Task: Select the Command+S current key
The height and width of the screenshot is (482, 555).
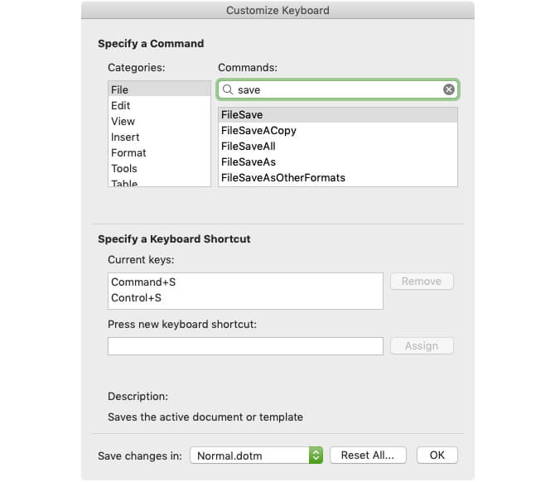Action: coord(143,282)
